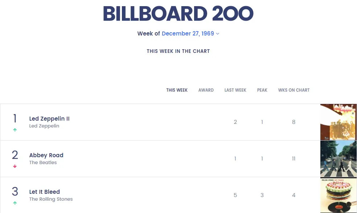Image resolution: width=357 pixels, height=213 pixels.
Task: Sort by the WKS ON CHART column
Action: pos(294,90)
